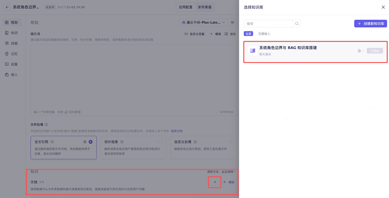389x198 pixels.
Task: Open the 回复 sidebar section
Action: (12, 64)
